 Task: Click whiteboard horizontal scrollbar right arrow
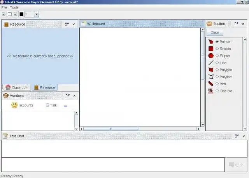pos(198,129)
